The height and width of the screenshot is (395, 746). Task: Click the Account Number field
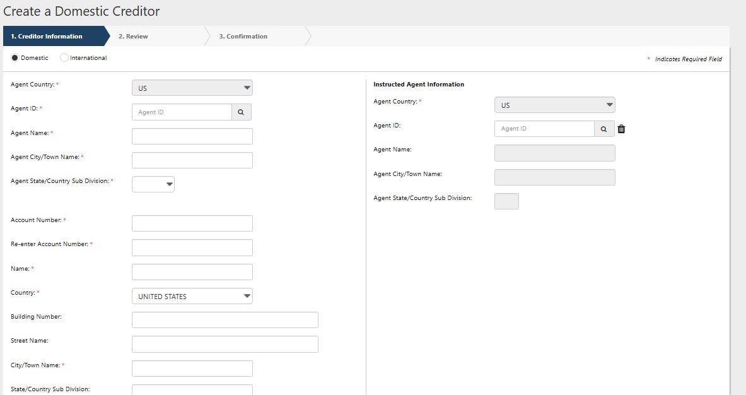point(192,223)
